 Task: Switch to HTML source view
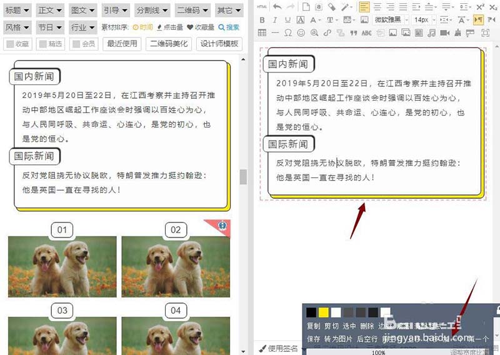coord(262,7)
